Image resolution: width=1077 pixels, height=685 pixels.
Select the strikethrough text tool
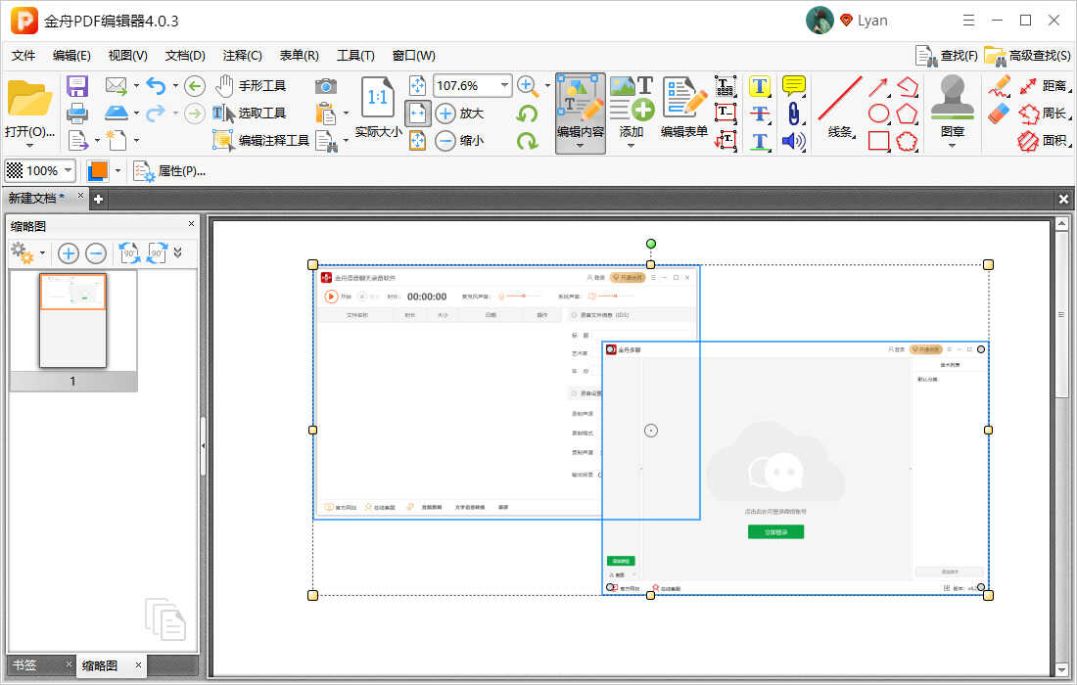[x=759, y=114]
